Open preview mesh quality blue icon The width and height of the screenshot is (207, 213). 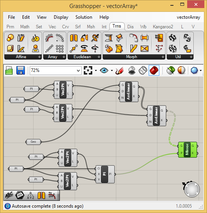pyautogui.click(x=194, y=70)
